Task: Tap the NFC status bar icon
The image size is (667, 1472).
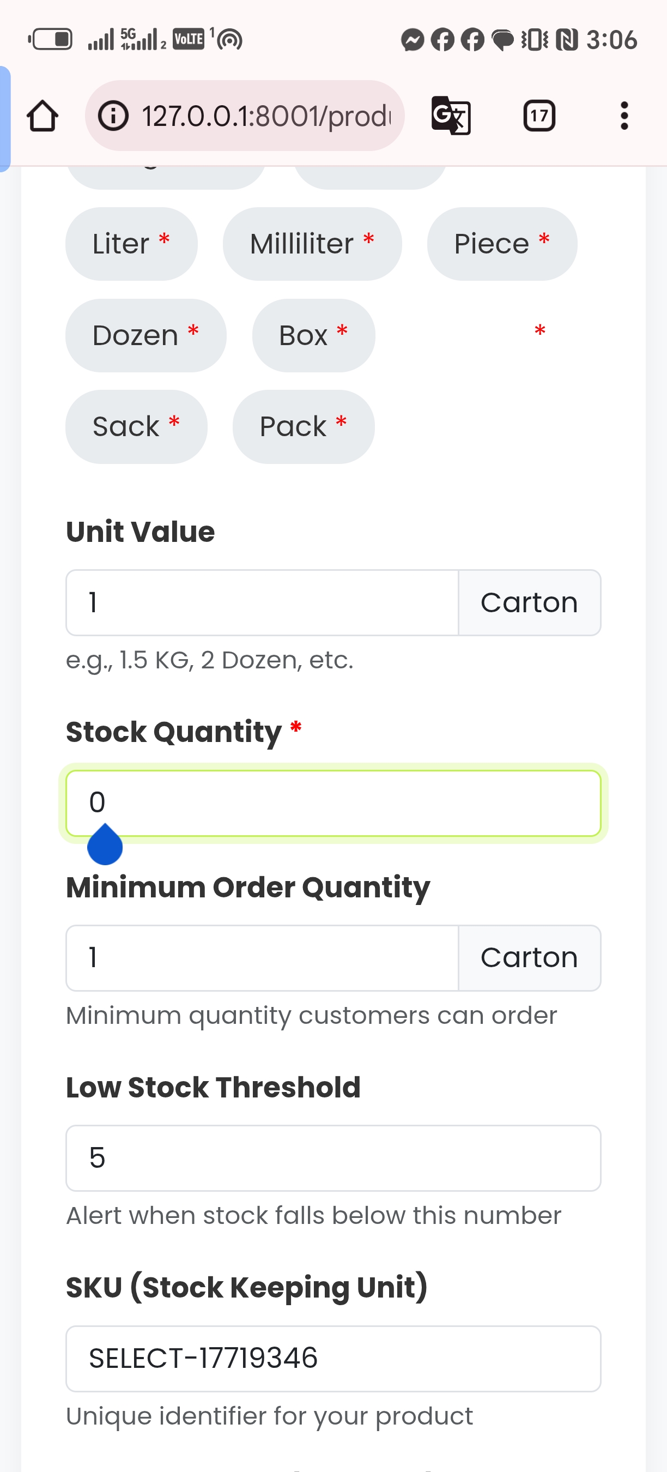Action: pyautogui.click(x=567, y=40)
